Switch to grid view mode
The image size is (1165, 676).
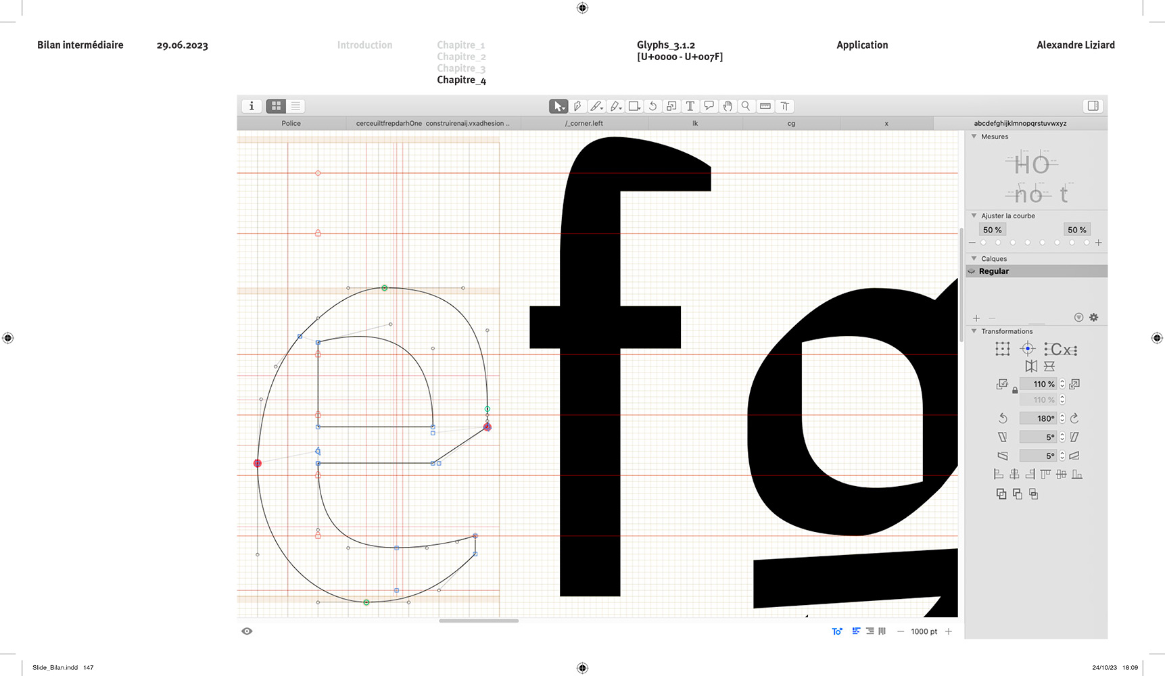(276, 106)
